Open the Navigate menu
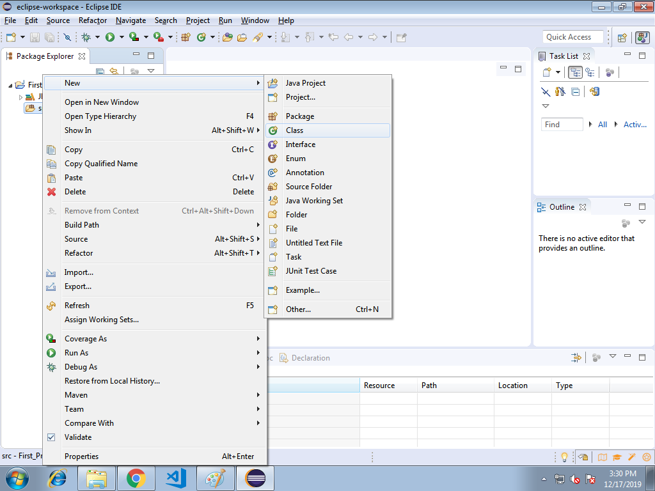This screenshot has height=491, width=655. click(130, 20)
